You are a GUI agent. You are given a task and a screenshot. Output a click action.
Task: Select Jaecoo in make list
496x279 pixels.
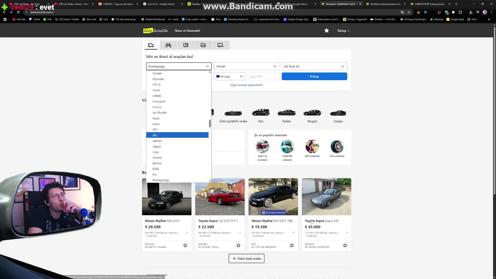pyautogui.click(x=177, y=141)
